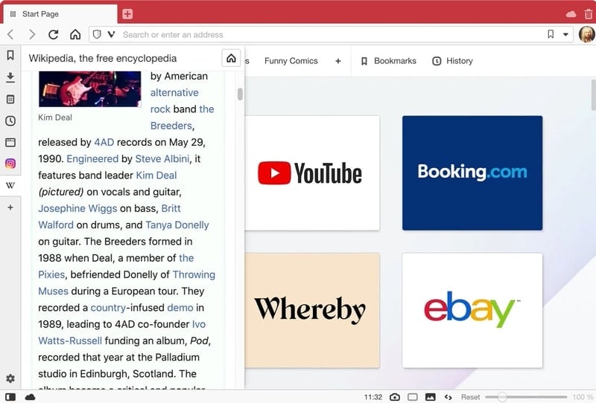Open the Throwing Muses link
Screen dimensions: 596x403
click(194, 274)
